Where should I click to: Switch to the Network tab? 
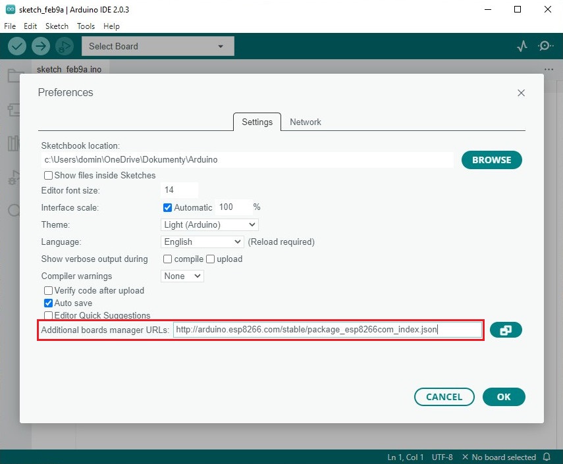[306, 122]
